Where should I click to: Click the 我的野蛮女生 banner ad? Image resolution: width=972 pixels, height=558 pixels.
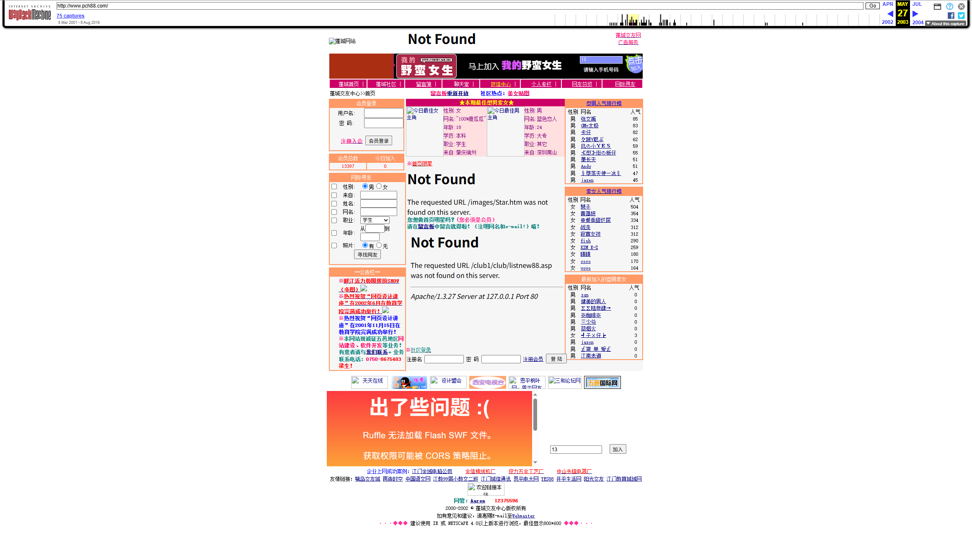[x=486, y=66]
